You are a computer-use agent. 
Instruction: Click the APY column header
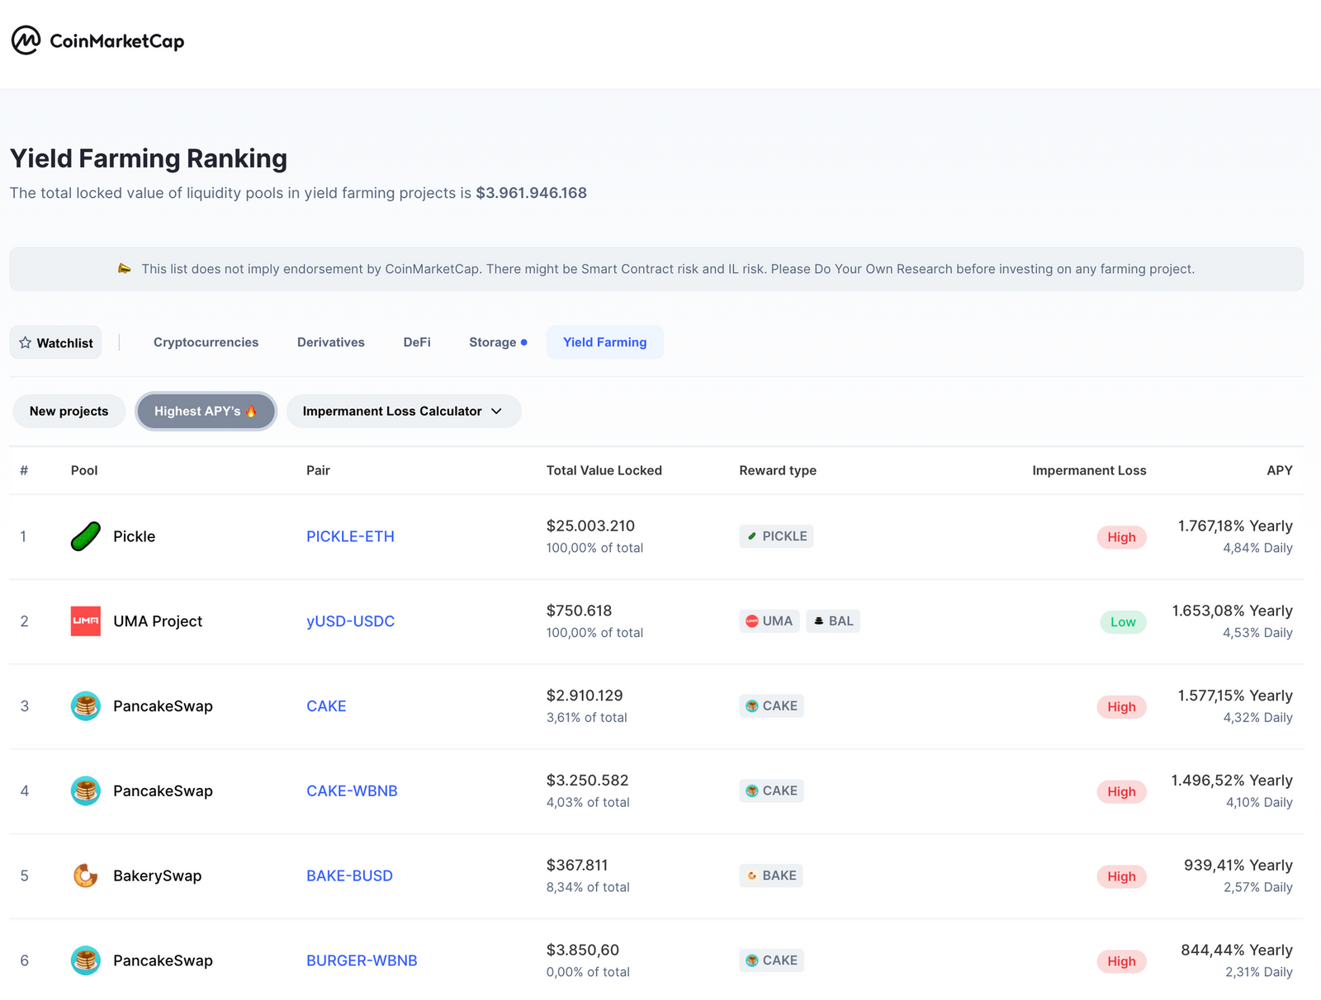(1280, 470)
